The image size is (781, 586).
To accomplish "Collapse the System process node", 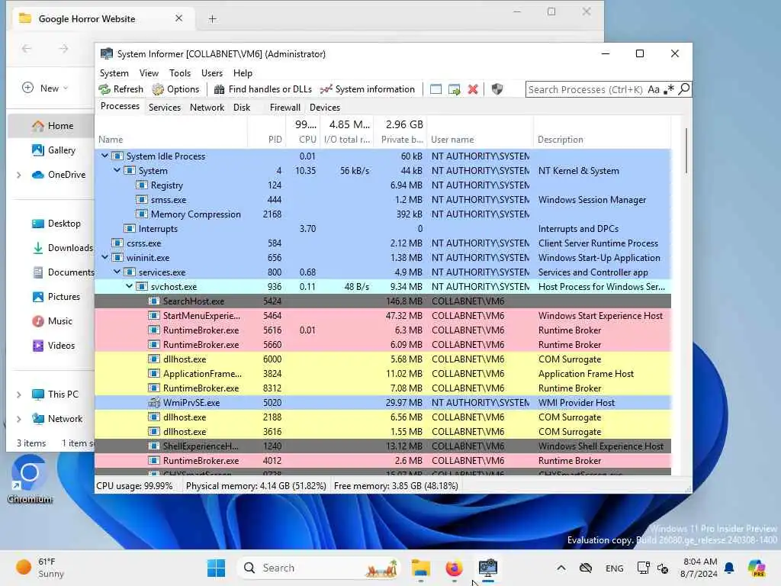I will click(117, 170).
